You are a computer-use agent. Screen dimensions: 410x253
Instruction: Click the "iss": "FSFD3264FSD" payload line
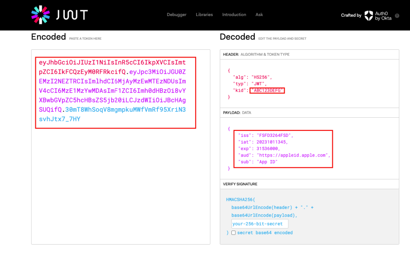(266, 135)
